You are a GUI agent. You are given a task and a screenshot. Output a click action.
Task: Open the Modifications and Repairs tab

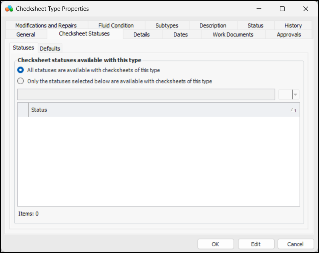pyautogui.click(x=46, y=25)
